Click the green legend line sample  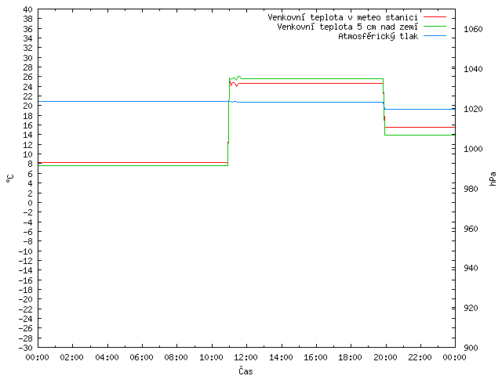tap(435, 26)
